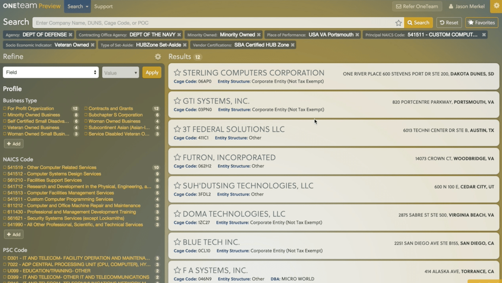This screenshot has height=283, width=502.
Task: Star the F A Systems, Inc. result
Action: pos(177,270)
